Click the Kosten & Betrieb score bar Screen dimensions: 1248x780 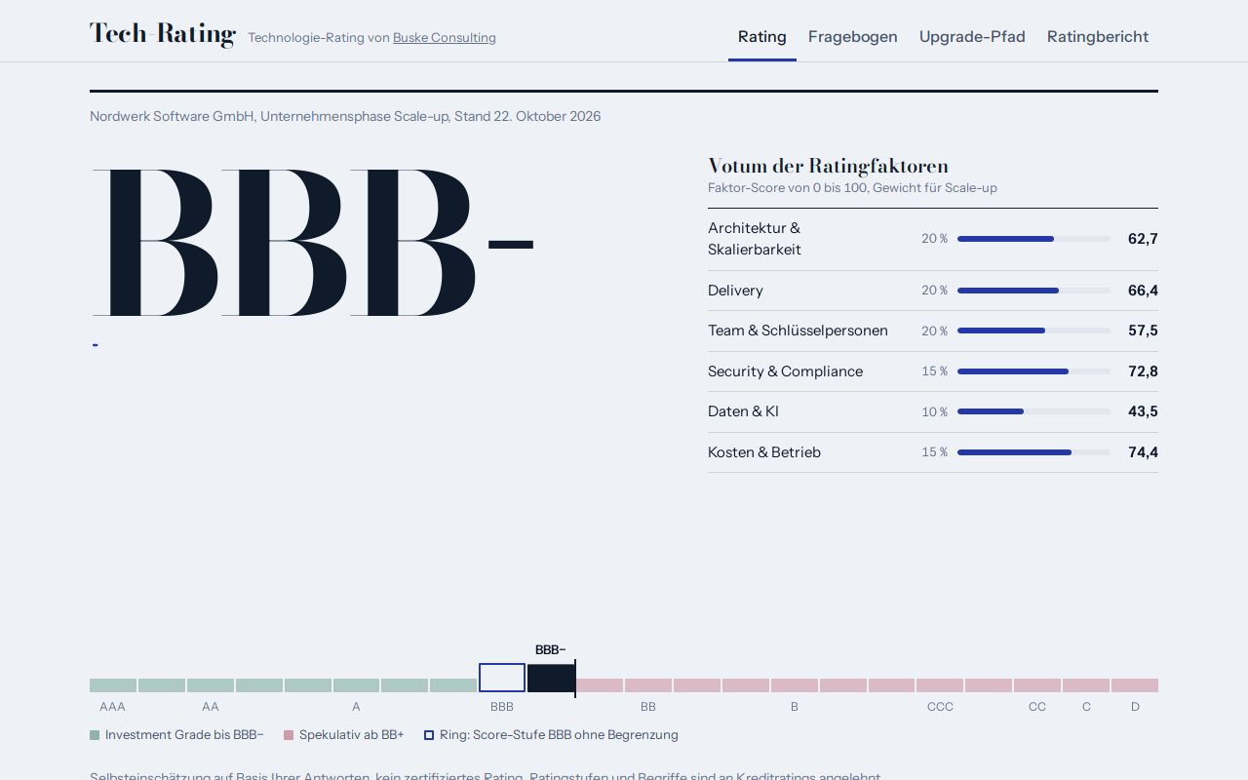[x=1033, y=452]
